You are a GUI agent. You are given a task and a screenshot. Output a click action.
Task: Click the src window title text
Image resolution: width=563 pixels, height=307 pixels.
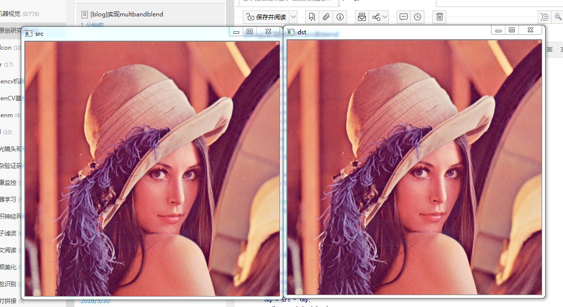tap(39, 34)
